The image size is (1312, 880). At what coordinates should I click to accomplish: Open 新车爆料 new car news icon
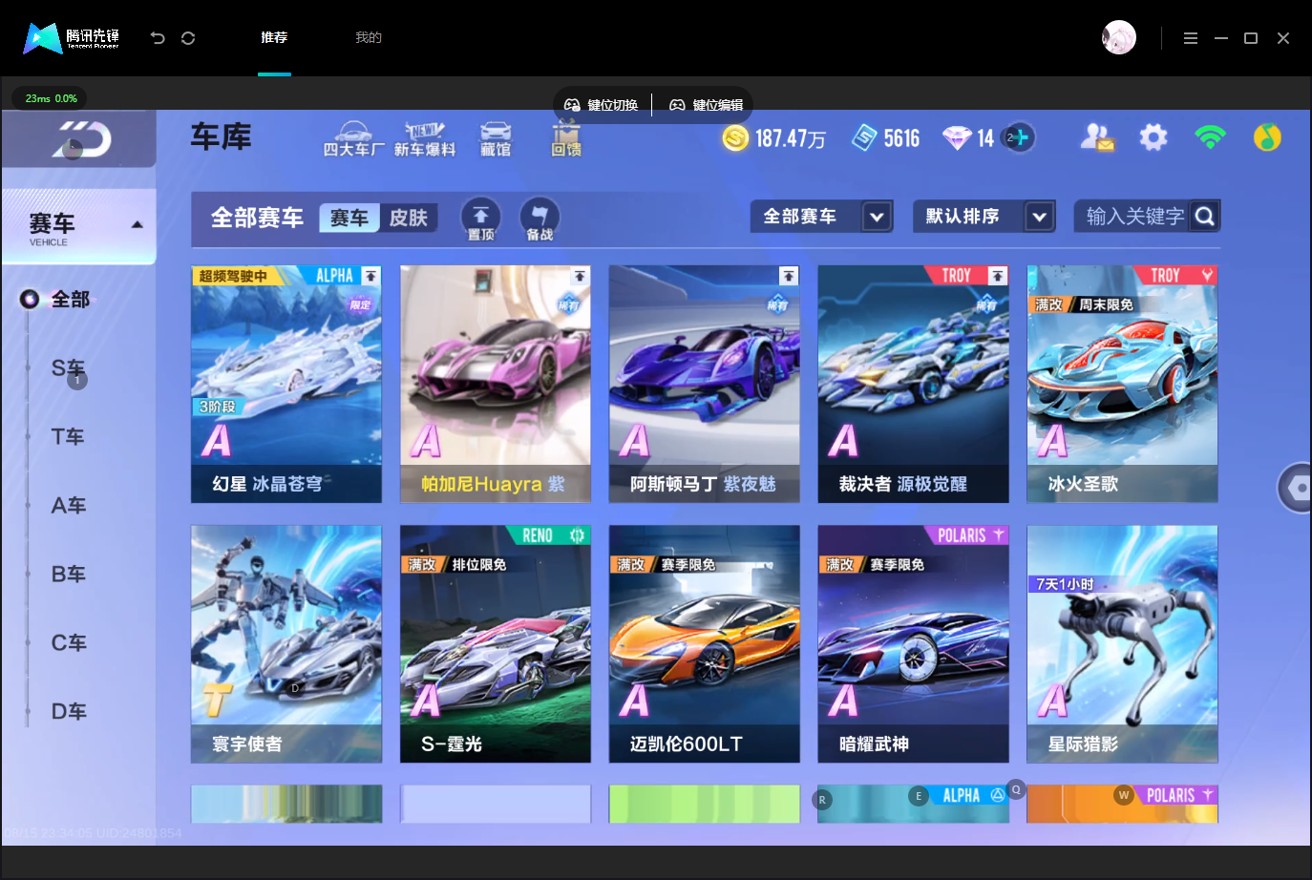point(425,138)
